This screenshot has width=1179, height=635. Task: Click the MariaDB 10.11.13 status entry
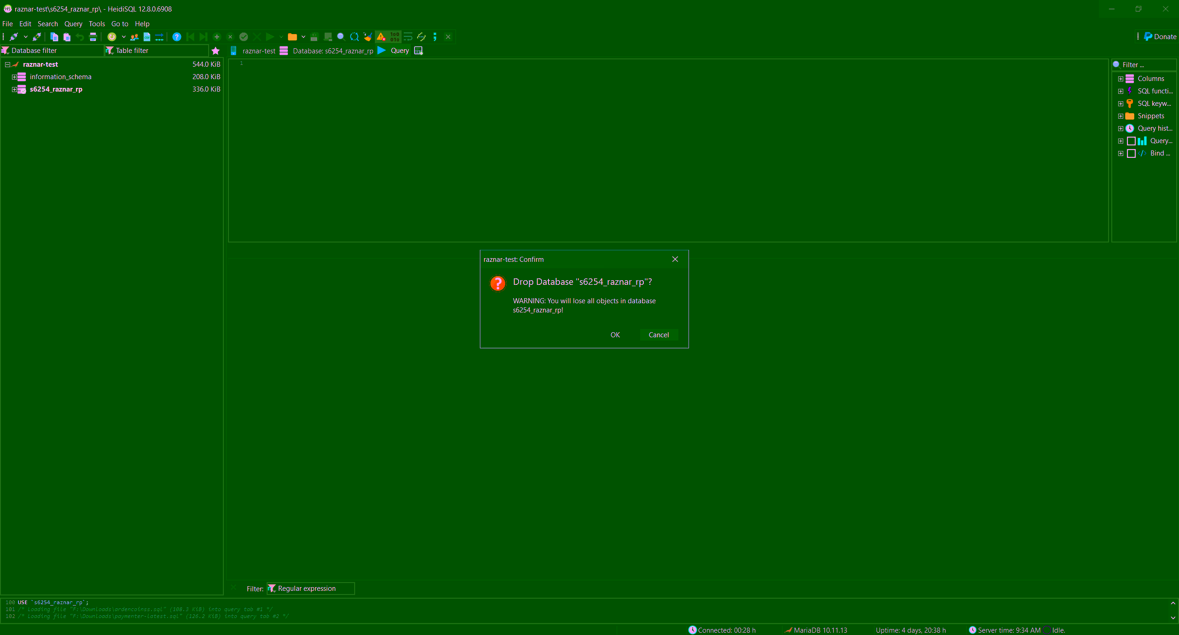(x=816, y=630)
